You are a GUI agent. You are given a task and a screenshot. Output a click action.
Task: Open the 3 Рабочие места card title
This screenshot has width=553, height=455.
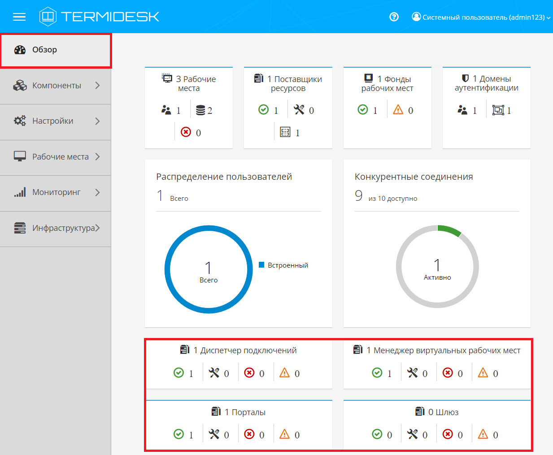tap(189, 83)
